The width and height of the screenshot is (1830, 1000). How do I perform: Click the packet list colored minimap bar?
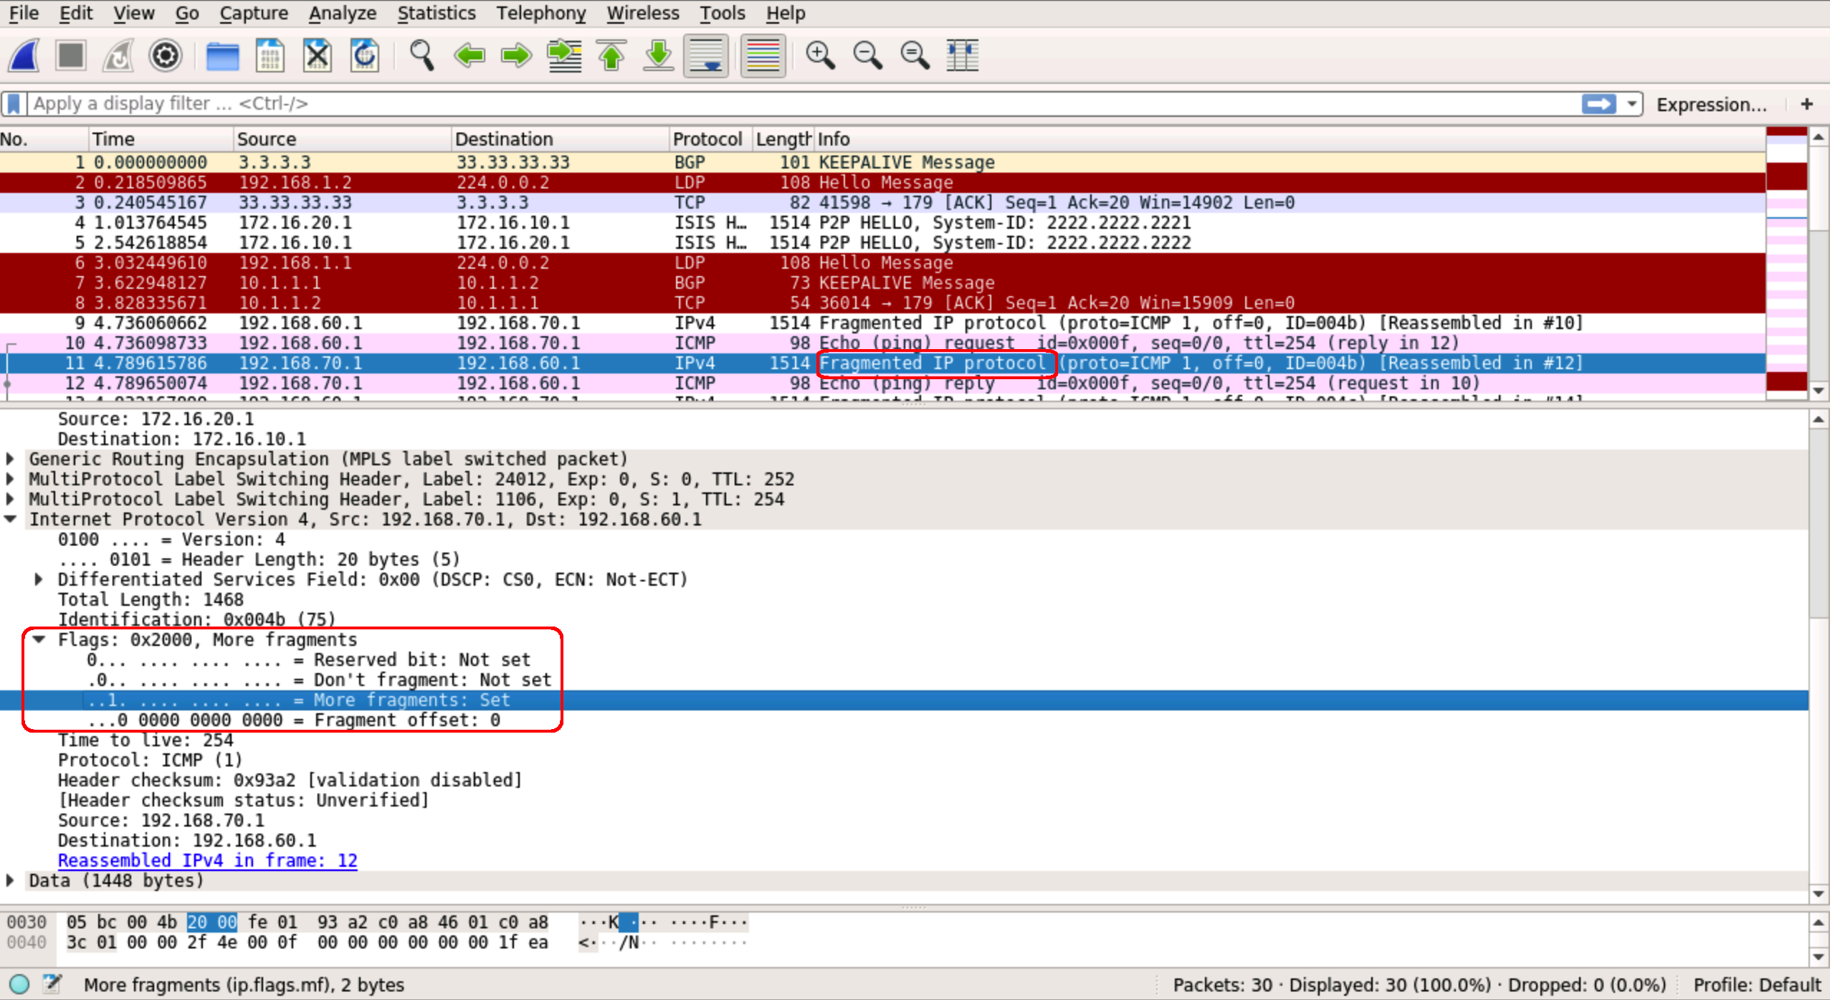click(1786, 262)
